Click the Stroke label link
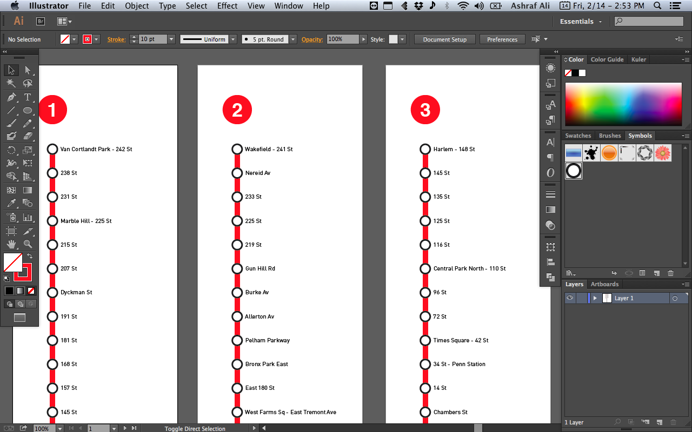The height and width of the screenshot is (432, 692). (116, 39)
